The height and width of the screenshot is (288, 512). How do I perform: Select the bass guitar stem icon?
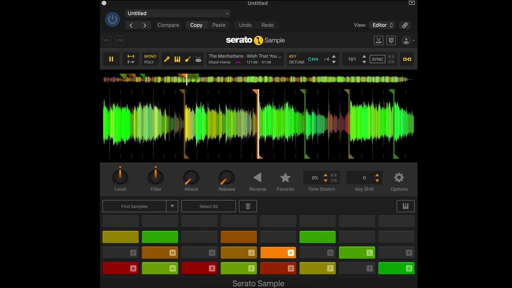point(188,59)
